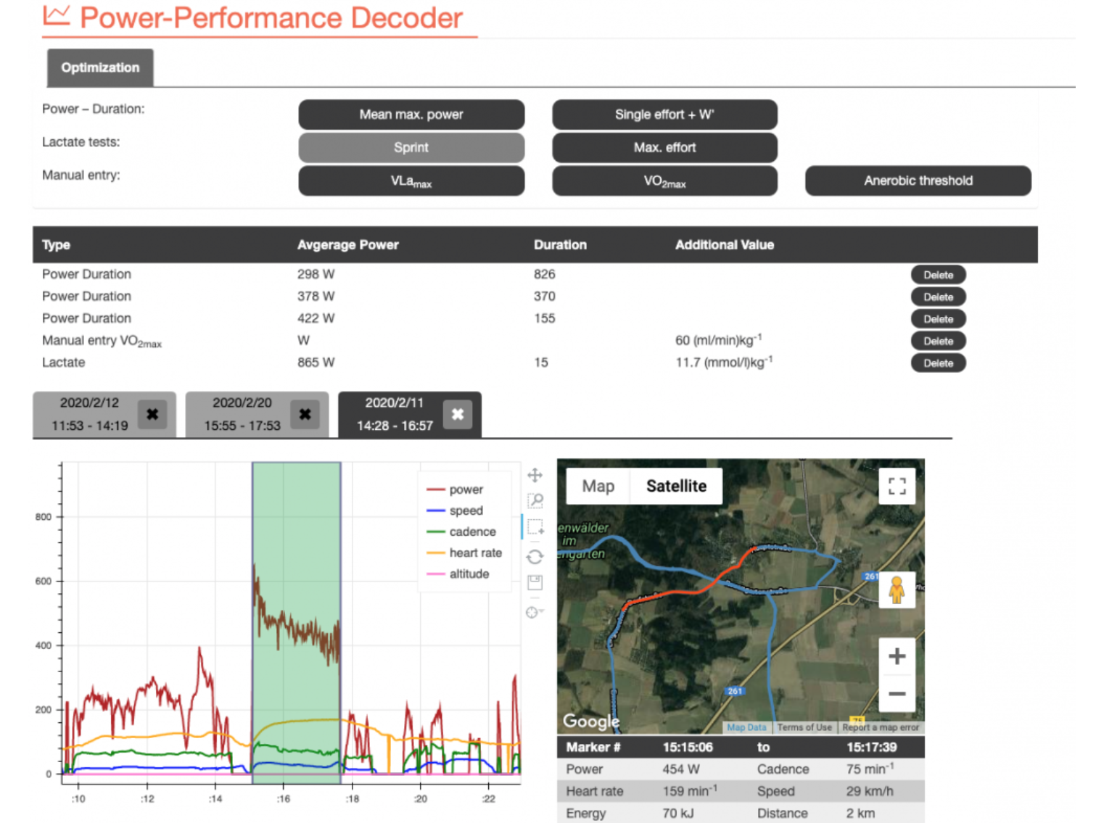The width and height of the screenshot is (1096, 823).
Task: Open the Optimization tab
Action: point(100,68)
